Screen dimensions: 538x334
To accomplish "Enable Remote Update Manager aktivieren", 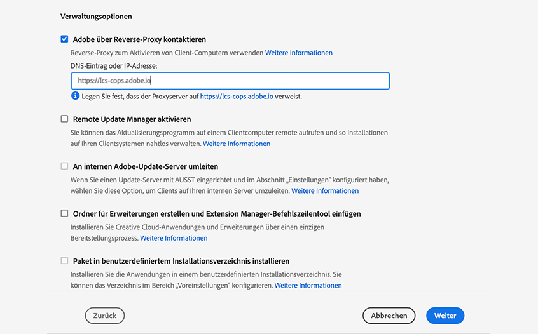I will pos(64,119).
